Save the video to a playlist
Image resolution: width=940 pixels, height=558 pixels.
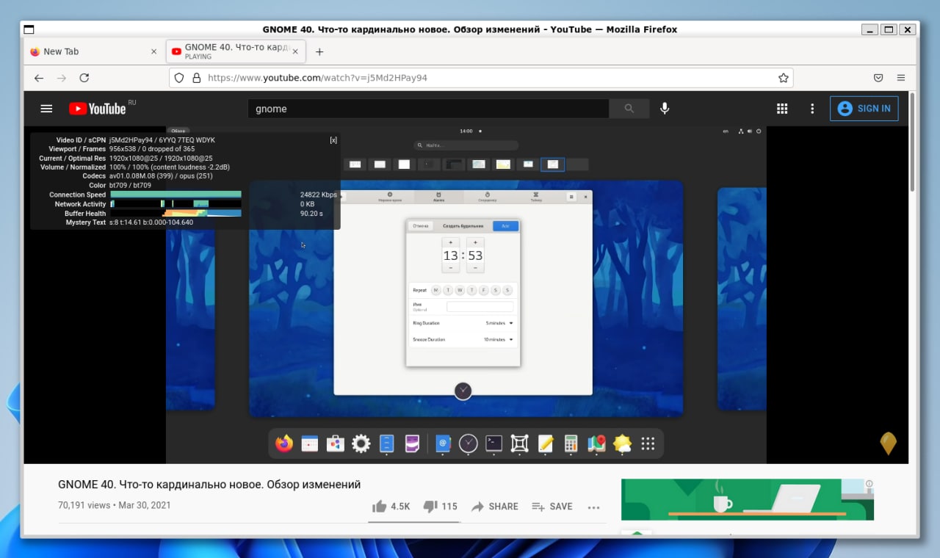click(552, 507)
